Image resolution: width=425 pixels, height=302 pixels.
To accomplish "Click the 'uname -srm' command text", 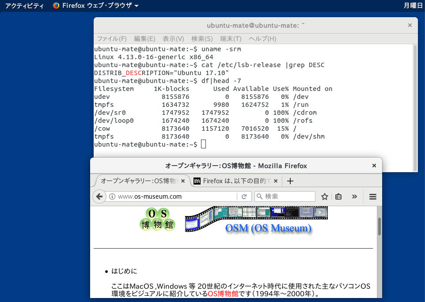I will [221, 49].
